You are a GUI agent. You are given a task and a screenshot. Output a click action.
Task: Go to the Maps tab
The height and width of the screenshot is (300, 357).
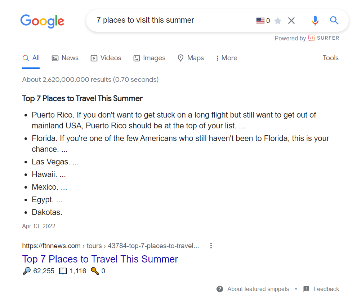click(191, 58)
